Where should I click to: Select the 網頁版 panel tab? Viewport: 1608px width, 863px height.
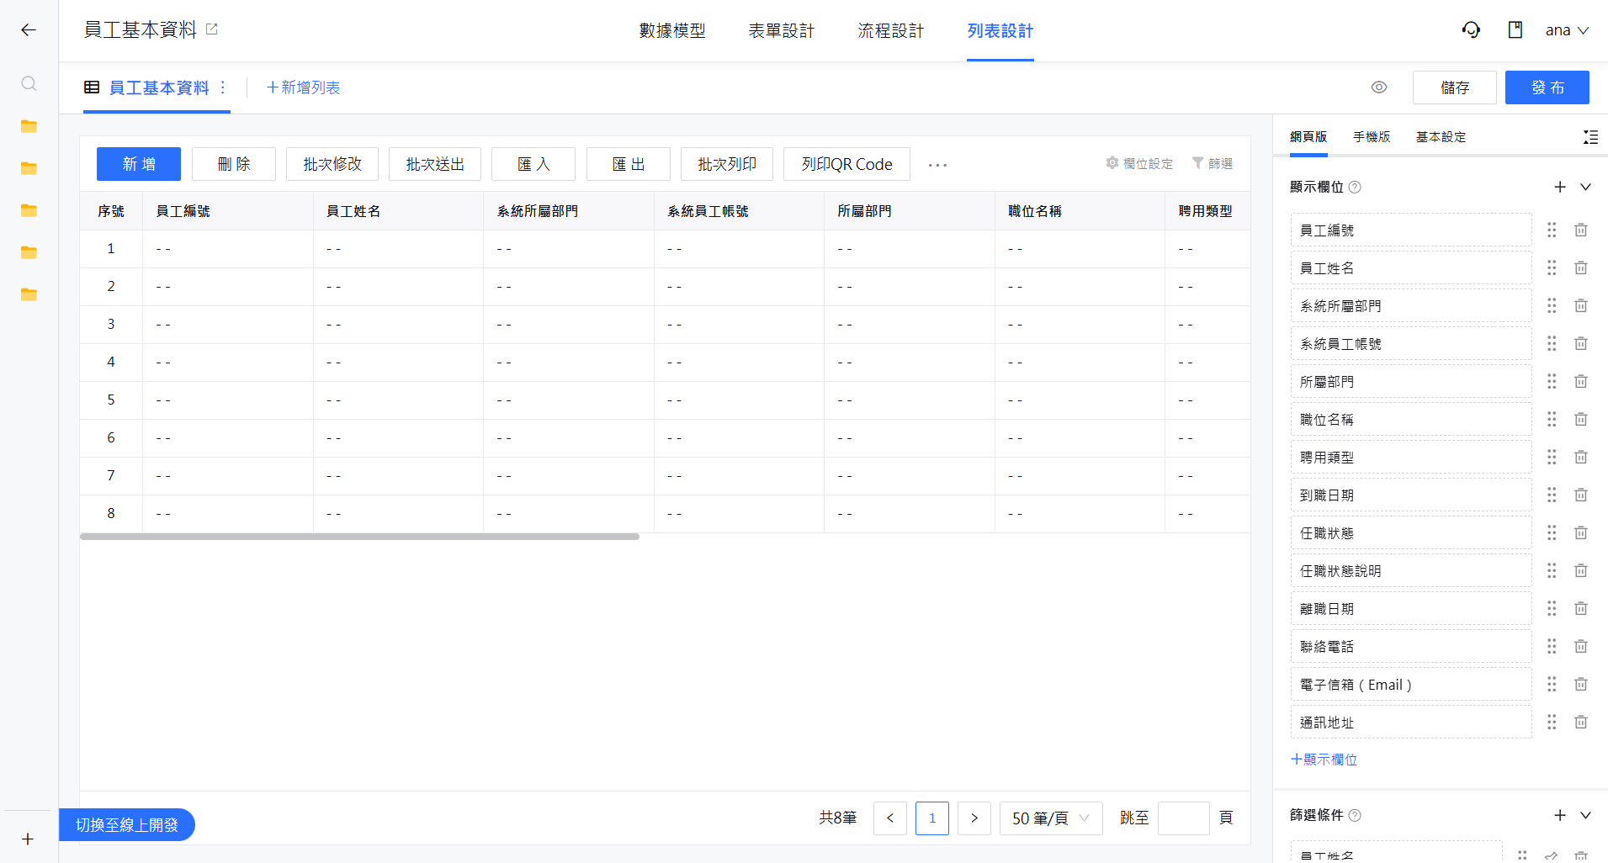[1308, 136]
